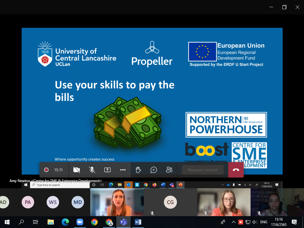The width and height of the screenshot is (304, 228).
Task: Select the WS participant avatar
Action: coord(53,202)
